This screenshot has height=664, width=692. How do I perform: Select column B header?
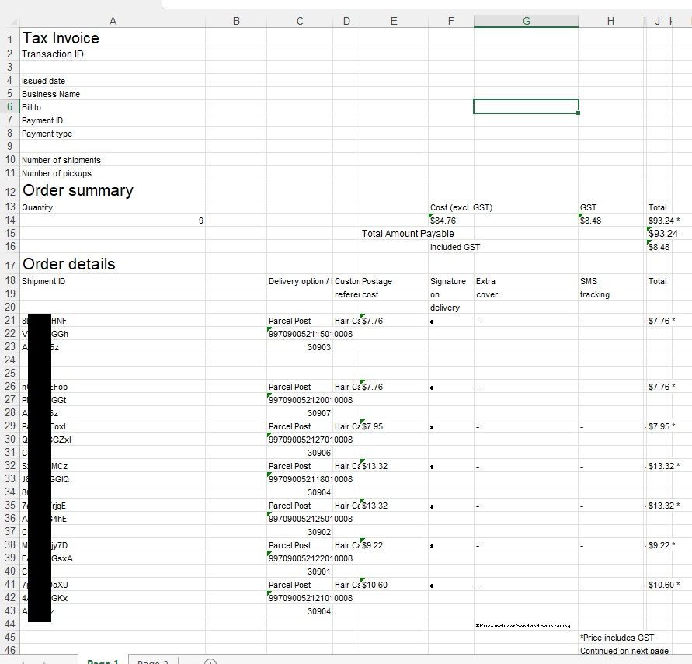[x=236, y=21]
